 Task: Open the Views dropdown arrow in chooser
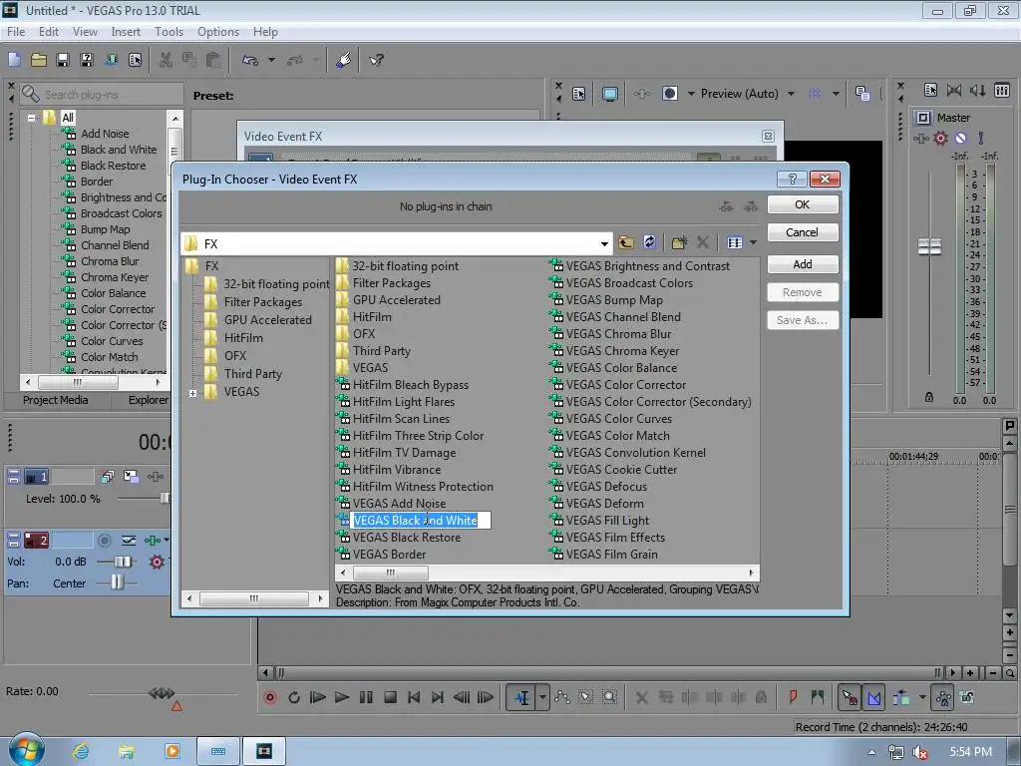click(753, 243)
